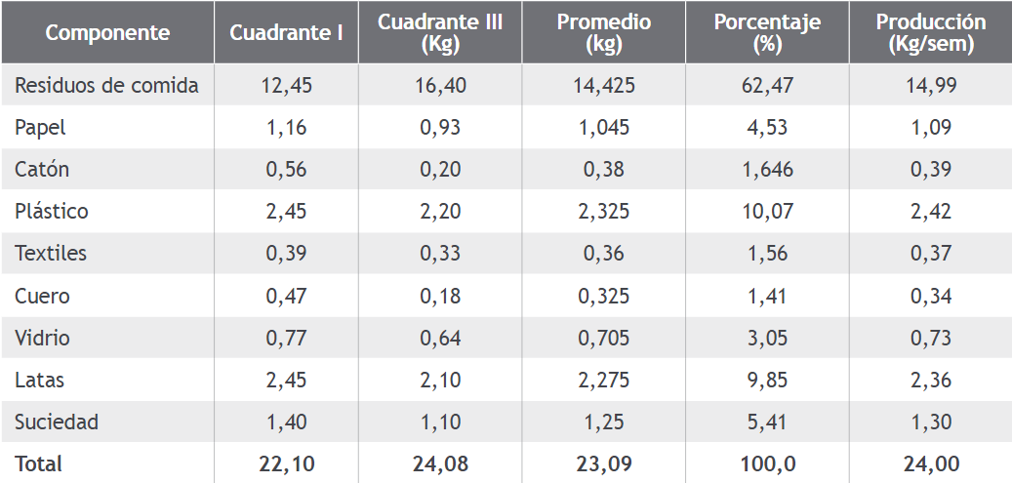
Task: Select the Total row label
Action: click(x=39, y=463)
